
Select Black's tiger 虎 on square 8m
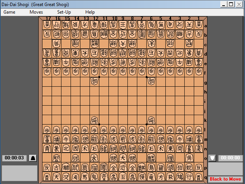132,139
